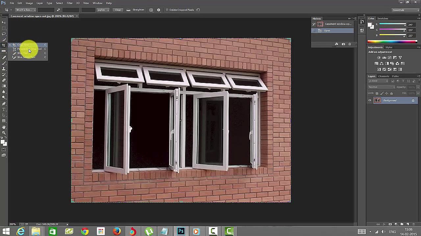This screenshot has width=421, height=236.
Task: Open the W x H x Resolution preset dropdown
Action: 25,10
